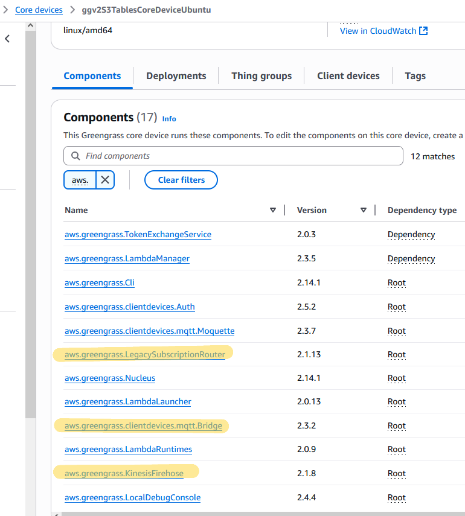Click the search magnifier icon in Find components
Viewport: 465px width, 516px height.
click(x=75, y=156)
